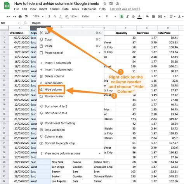
Task: Open the text color picker
Action: [139, 17]
